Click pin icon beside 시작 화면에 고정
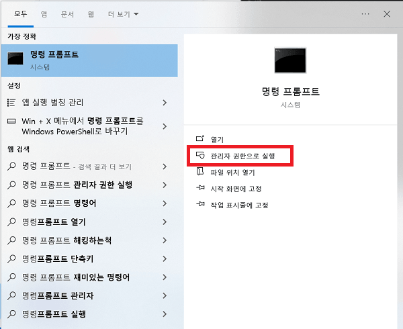403x329 pixels. (x=200, y=188)
